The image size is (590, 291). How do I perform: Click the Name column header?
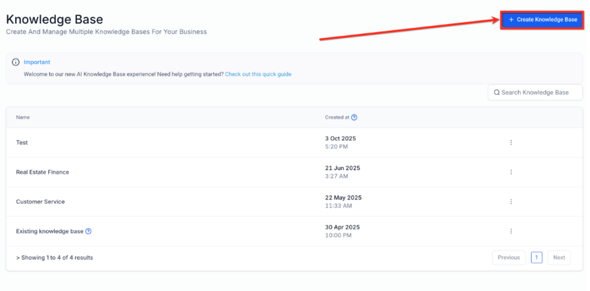coord(23,117)
